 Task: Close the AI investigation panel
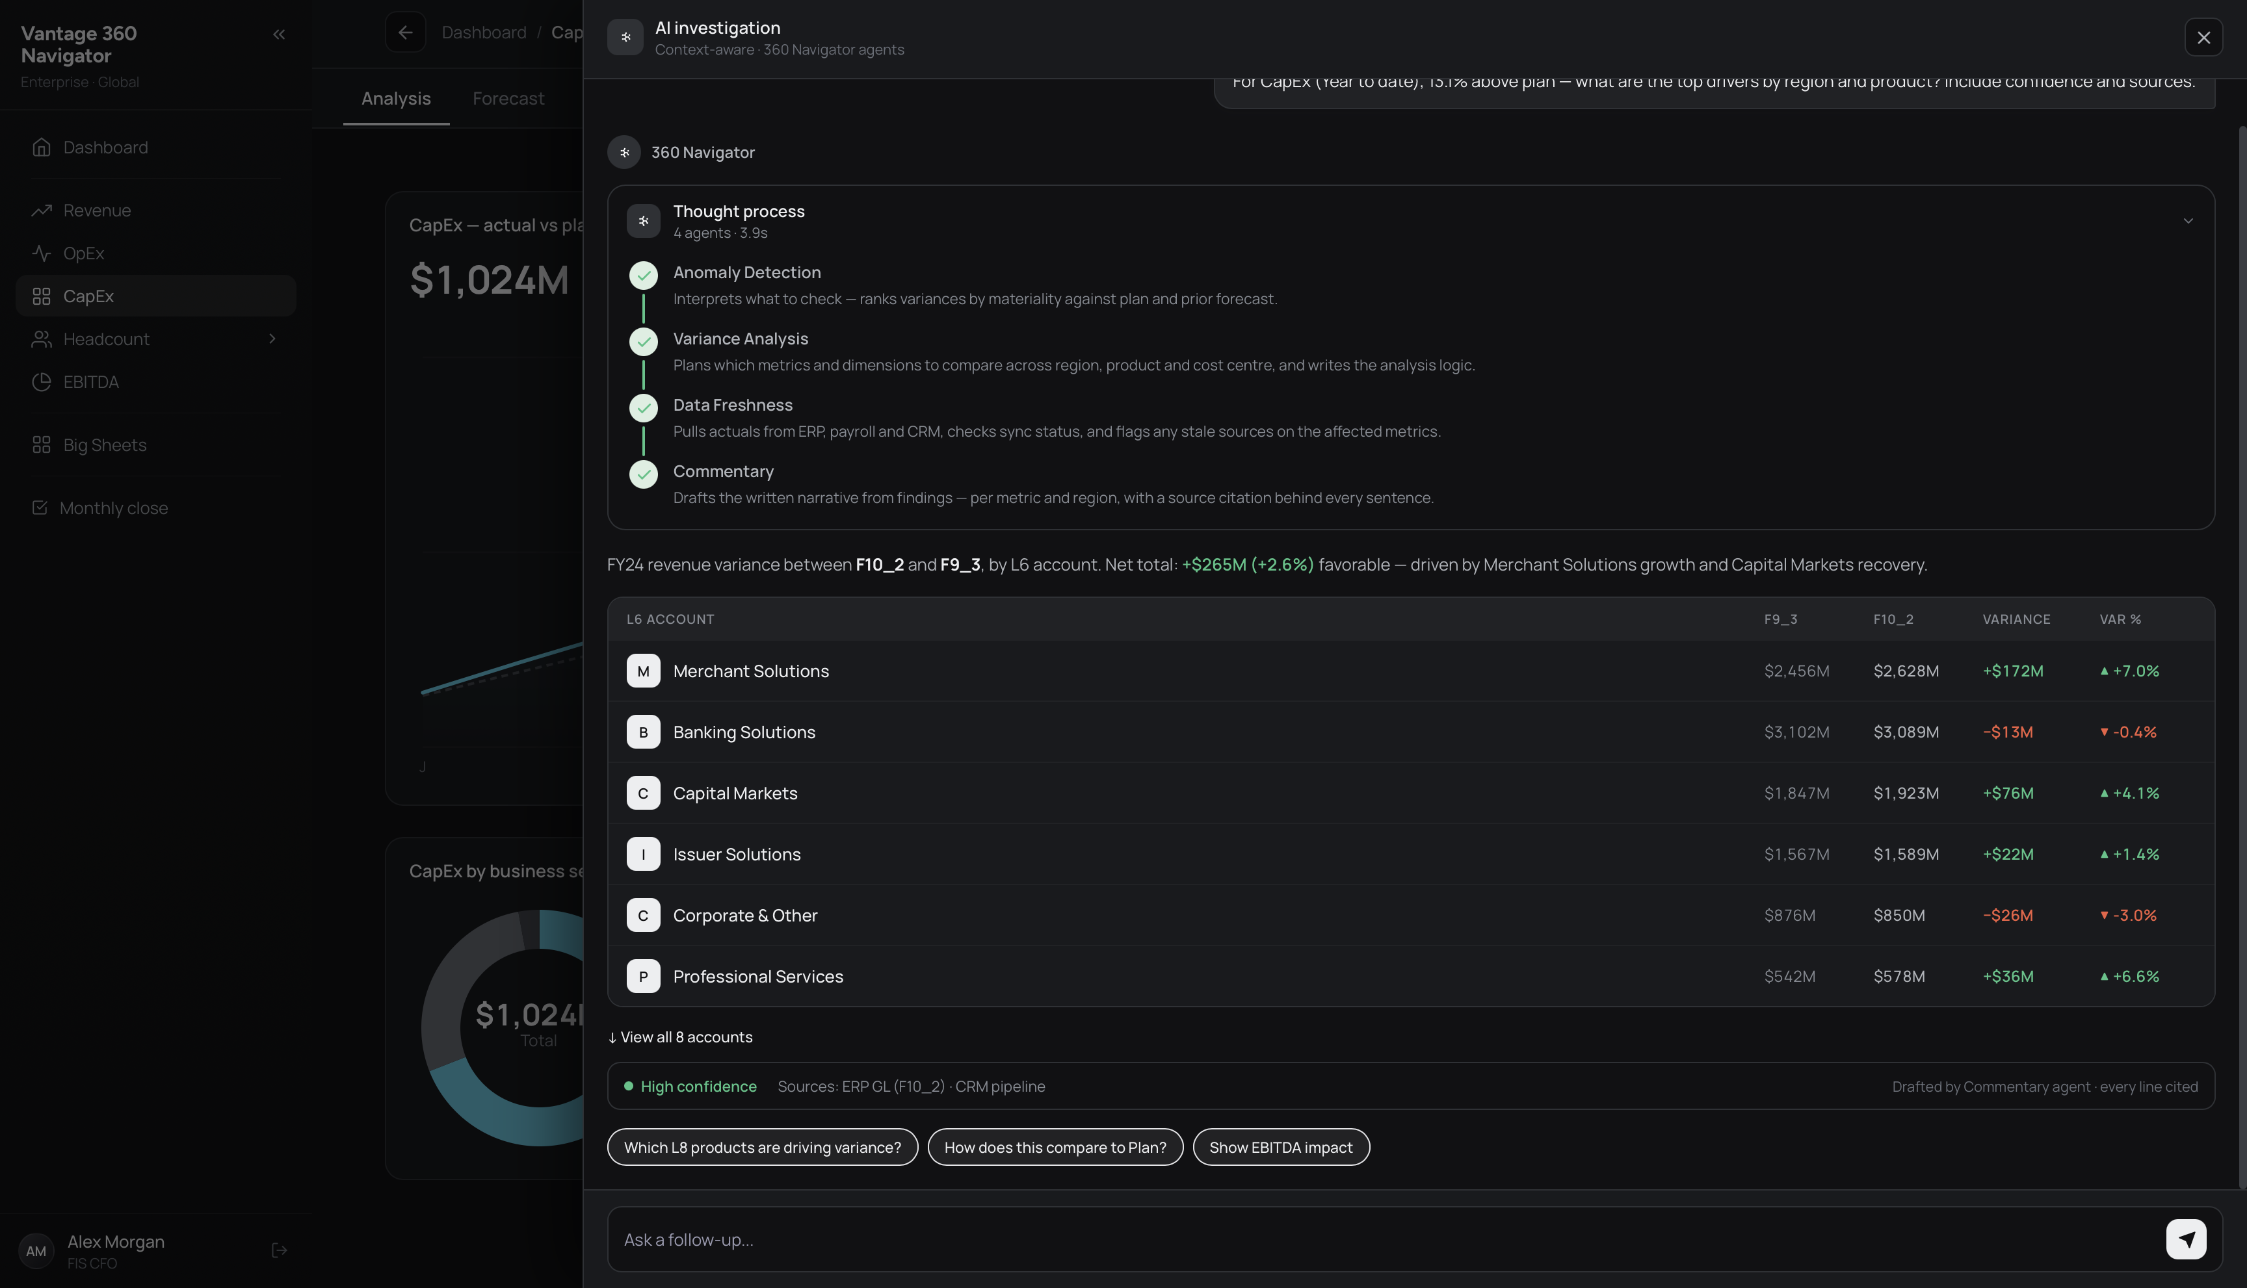click(x=2203, y=37)
